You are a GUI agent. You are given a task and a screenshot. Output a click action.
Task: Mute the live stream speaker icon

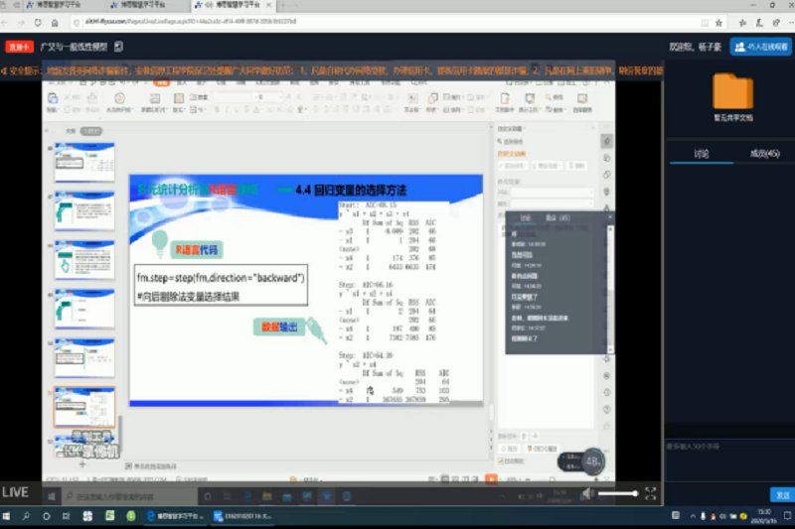tap(587, 492)
